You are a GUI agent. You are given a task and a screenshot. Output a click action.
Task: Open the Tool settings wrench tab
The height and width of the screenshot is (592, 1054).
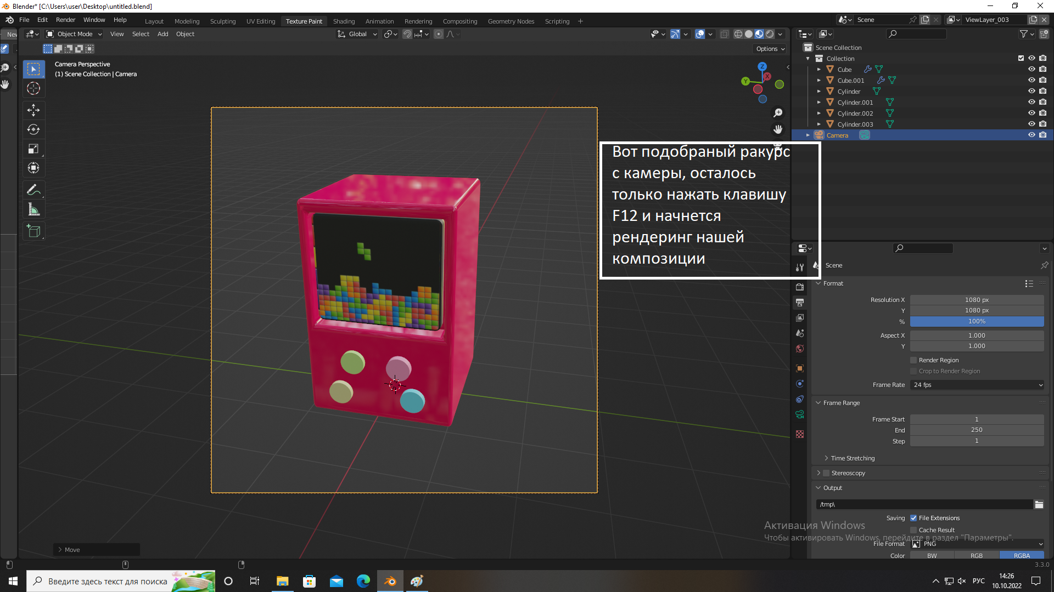click(x=800, y=267)
